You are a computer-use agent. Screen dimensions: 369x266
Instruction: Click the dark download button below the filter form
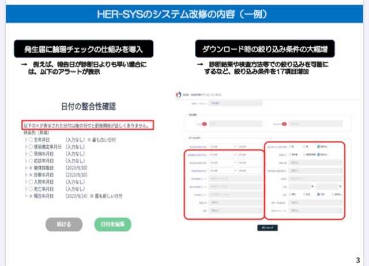[268, 228]
